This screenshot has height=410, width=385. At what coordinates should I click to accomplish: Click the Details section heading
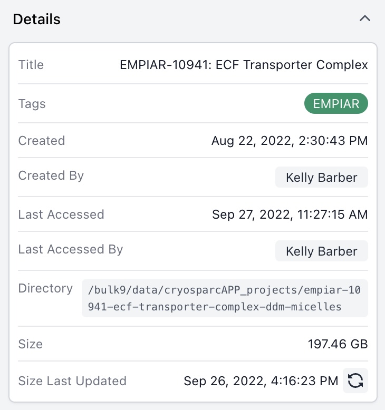(x=37, y=19)
